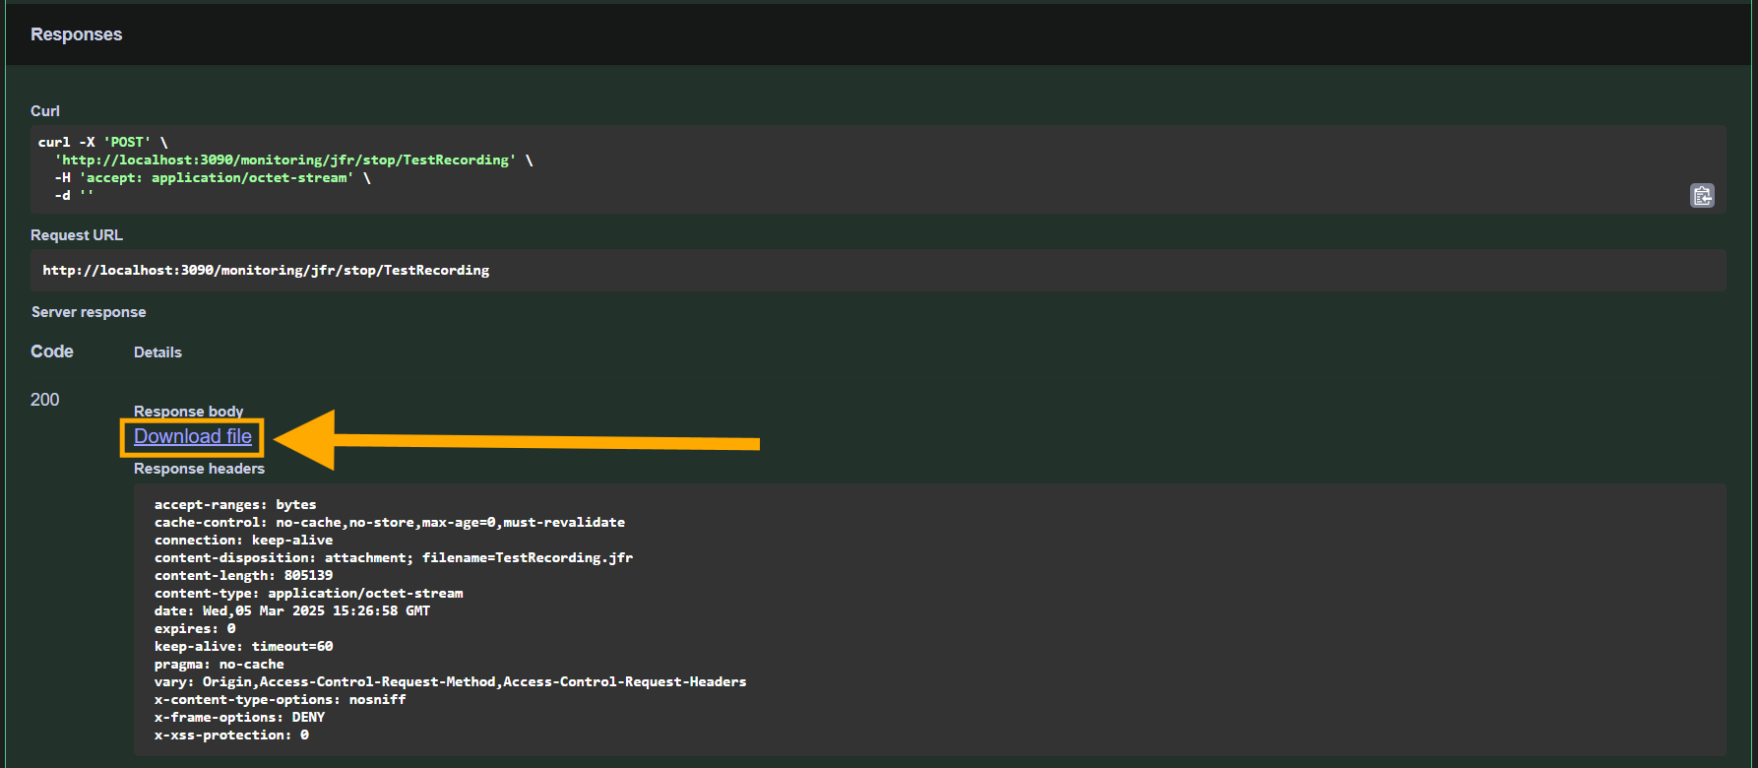
Task: Copy the curl command to clipboard
Action: click(x=1702, y=196)
